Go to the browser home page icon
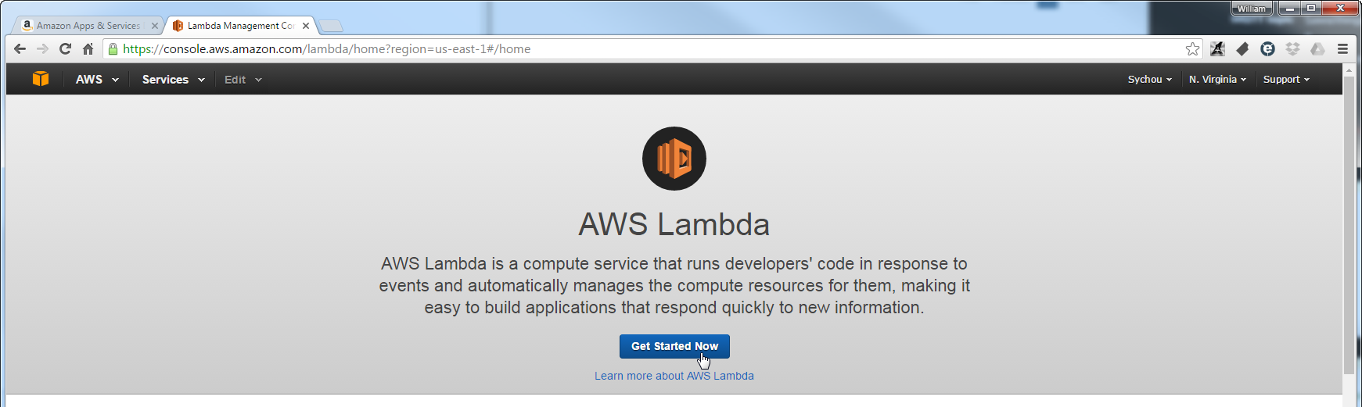This screenshot has height=407, width=1362. [x=88, y=49]
